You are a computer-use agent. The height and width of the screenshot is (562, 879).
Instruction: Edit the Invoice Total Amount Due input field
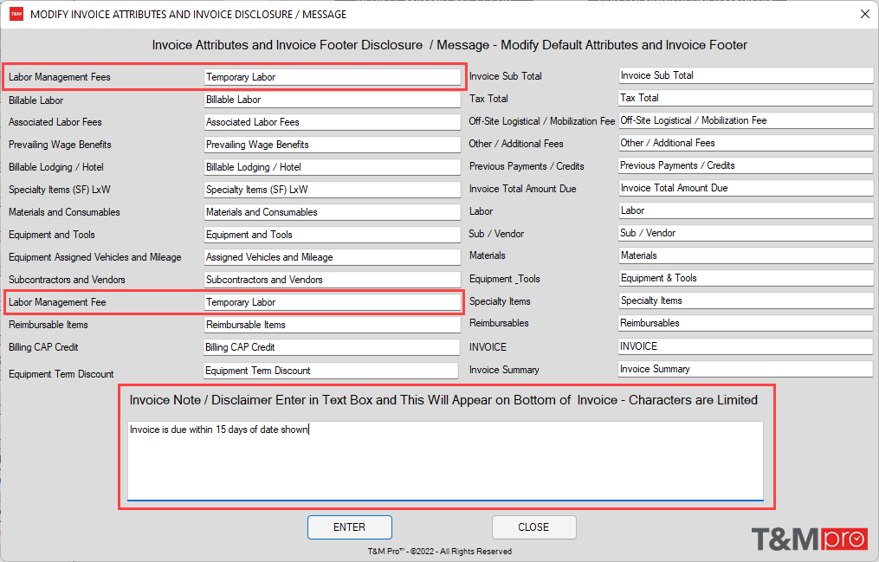pos(746,188)
